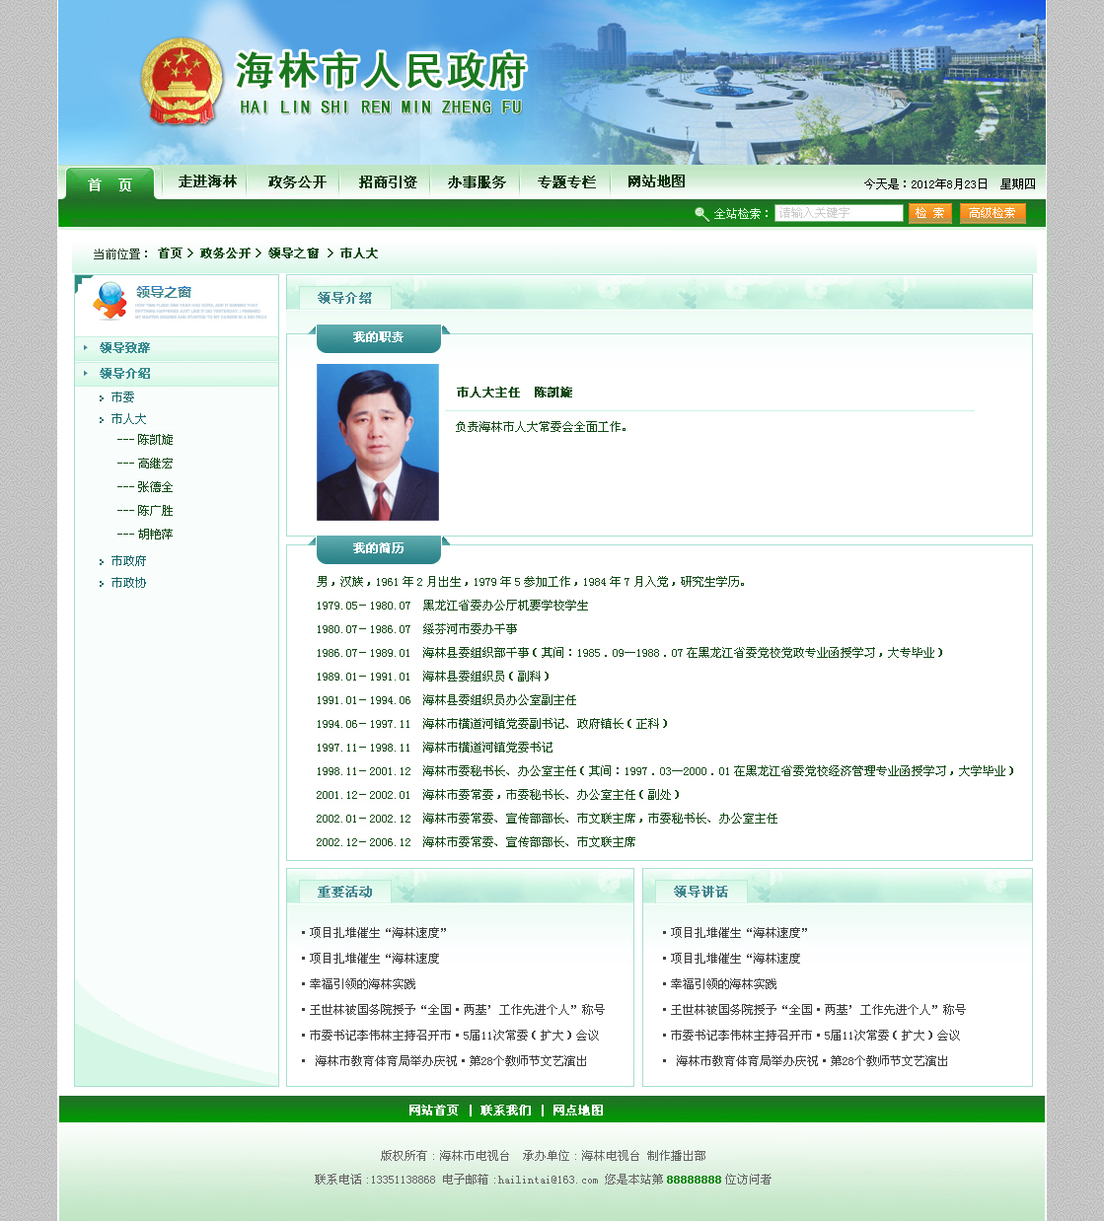Screen dimensions: 1104x1221
Task: Open 市委书记李伟林 item in 重要活动 list
Action: 454,1036
